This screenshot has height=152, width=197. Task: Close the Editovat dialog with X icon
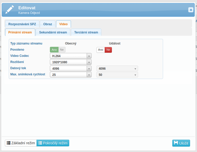tap(191, 10)
